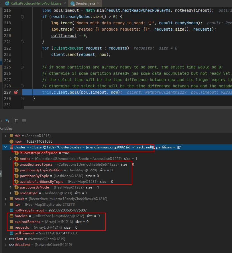Click fold marker at line 221

click(22, 42)
